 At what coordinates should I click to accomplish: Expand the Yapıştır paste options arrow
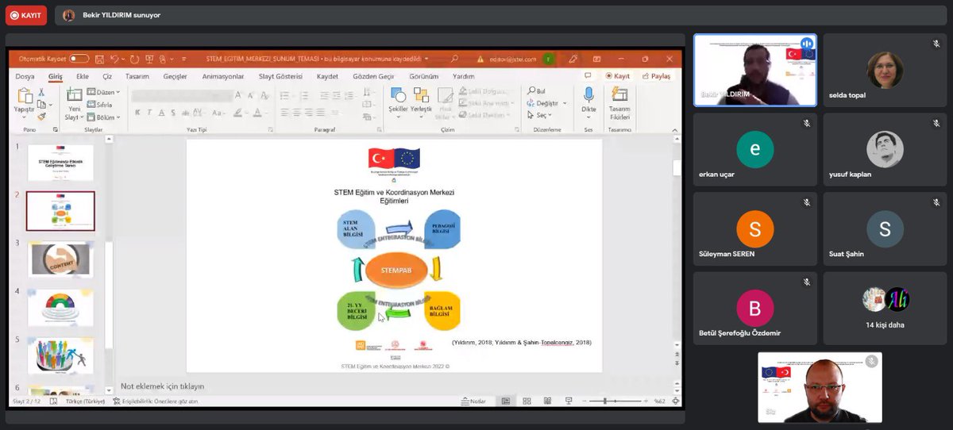[x=24, y=116]
